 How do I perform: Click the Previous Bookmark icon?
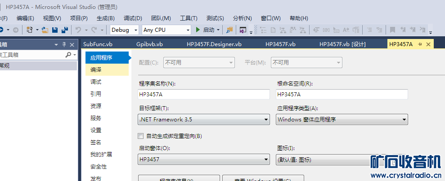tap(402, 30)
